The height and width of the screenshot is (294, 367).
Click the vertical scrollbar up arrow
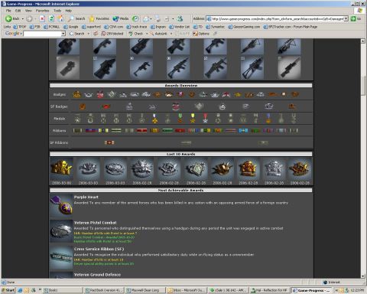coord(363,41)
